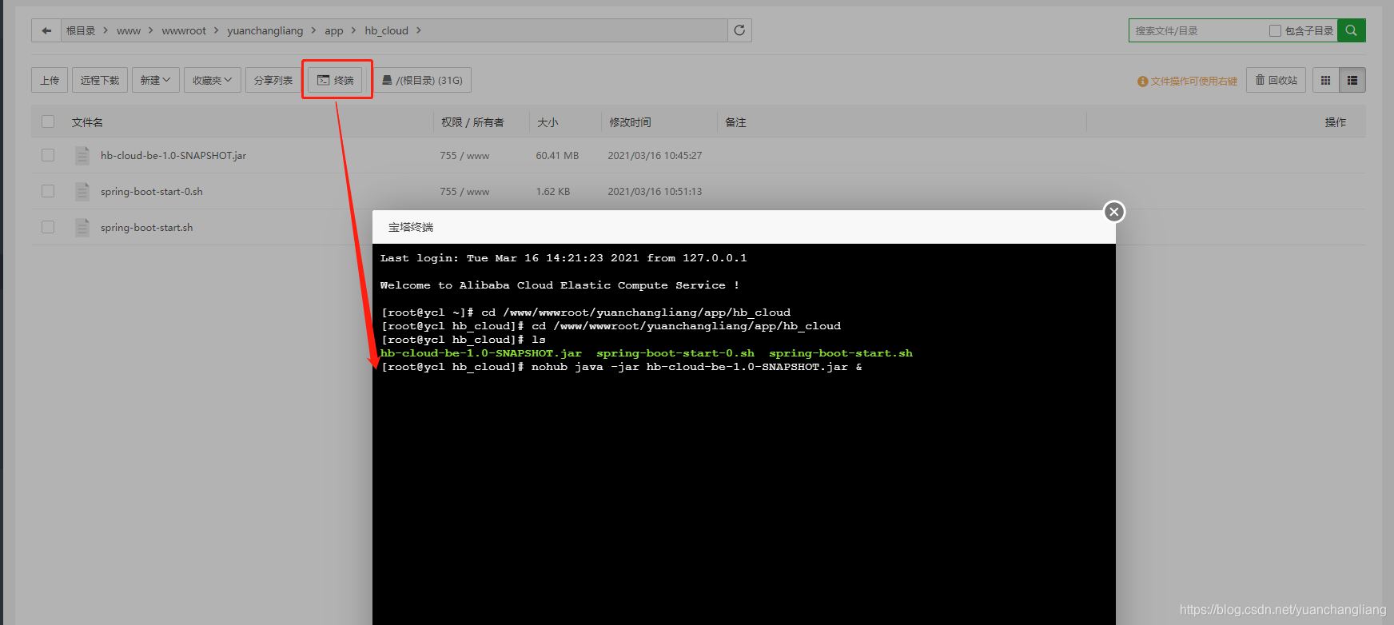Click the 1.62 KB size cell

tap(553, 191)
